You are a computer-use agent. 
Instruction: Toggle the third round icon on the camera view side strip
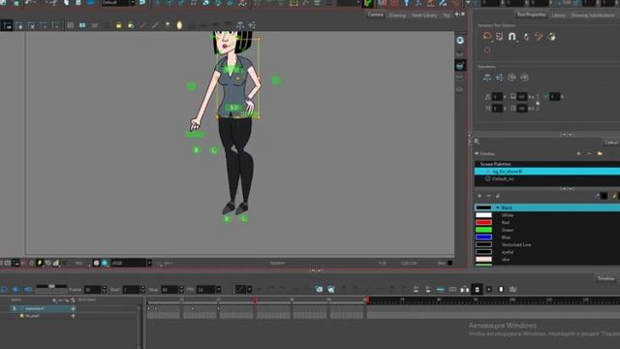460,65
